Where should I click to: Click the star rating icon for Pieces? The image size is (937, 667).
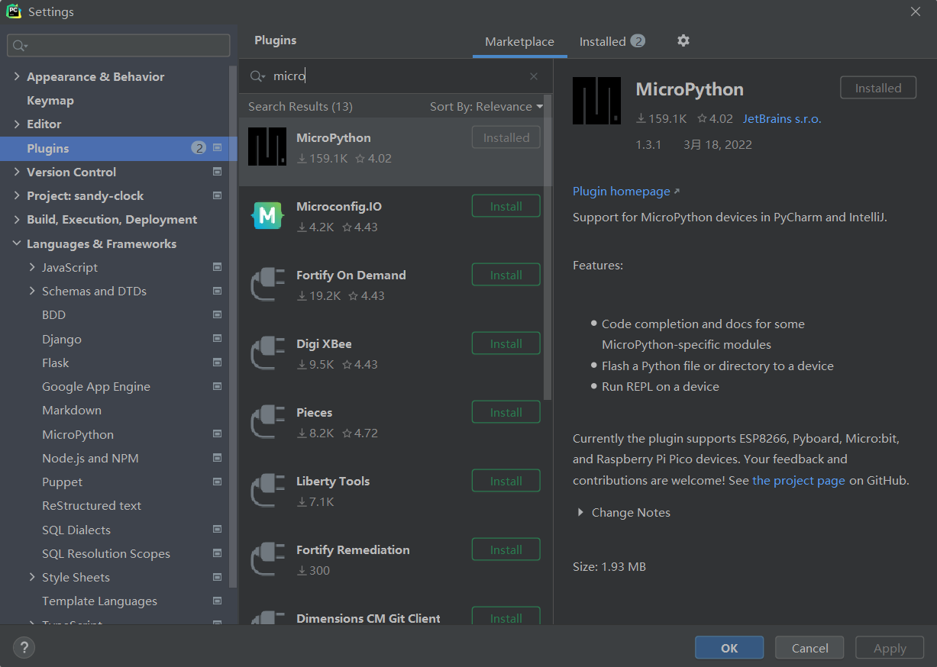pos(347,433)
